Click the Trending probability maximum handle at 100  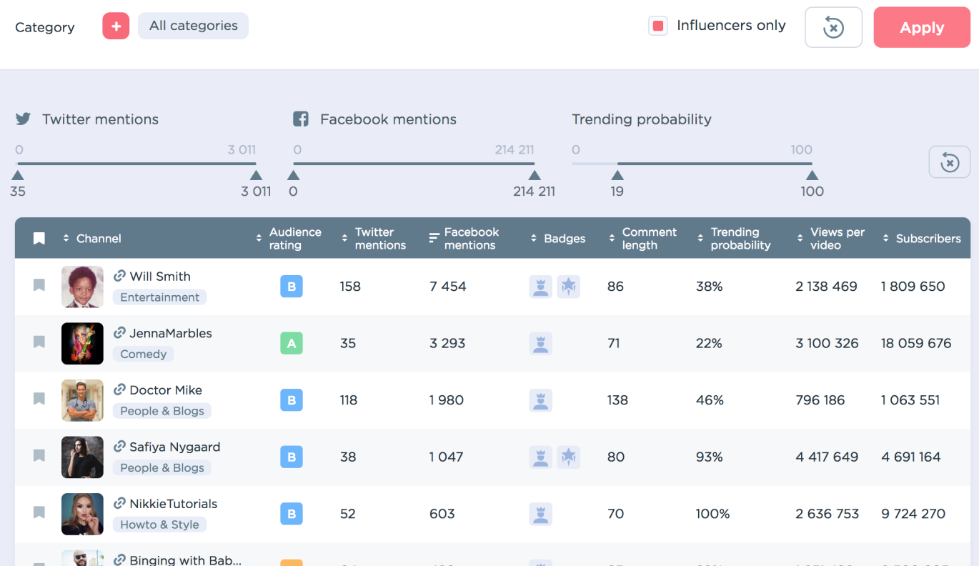pos(812,175)
